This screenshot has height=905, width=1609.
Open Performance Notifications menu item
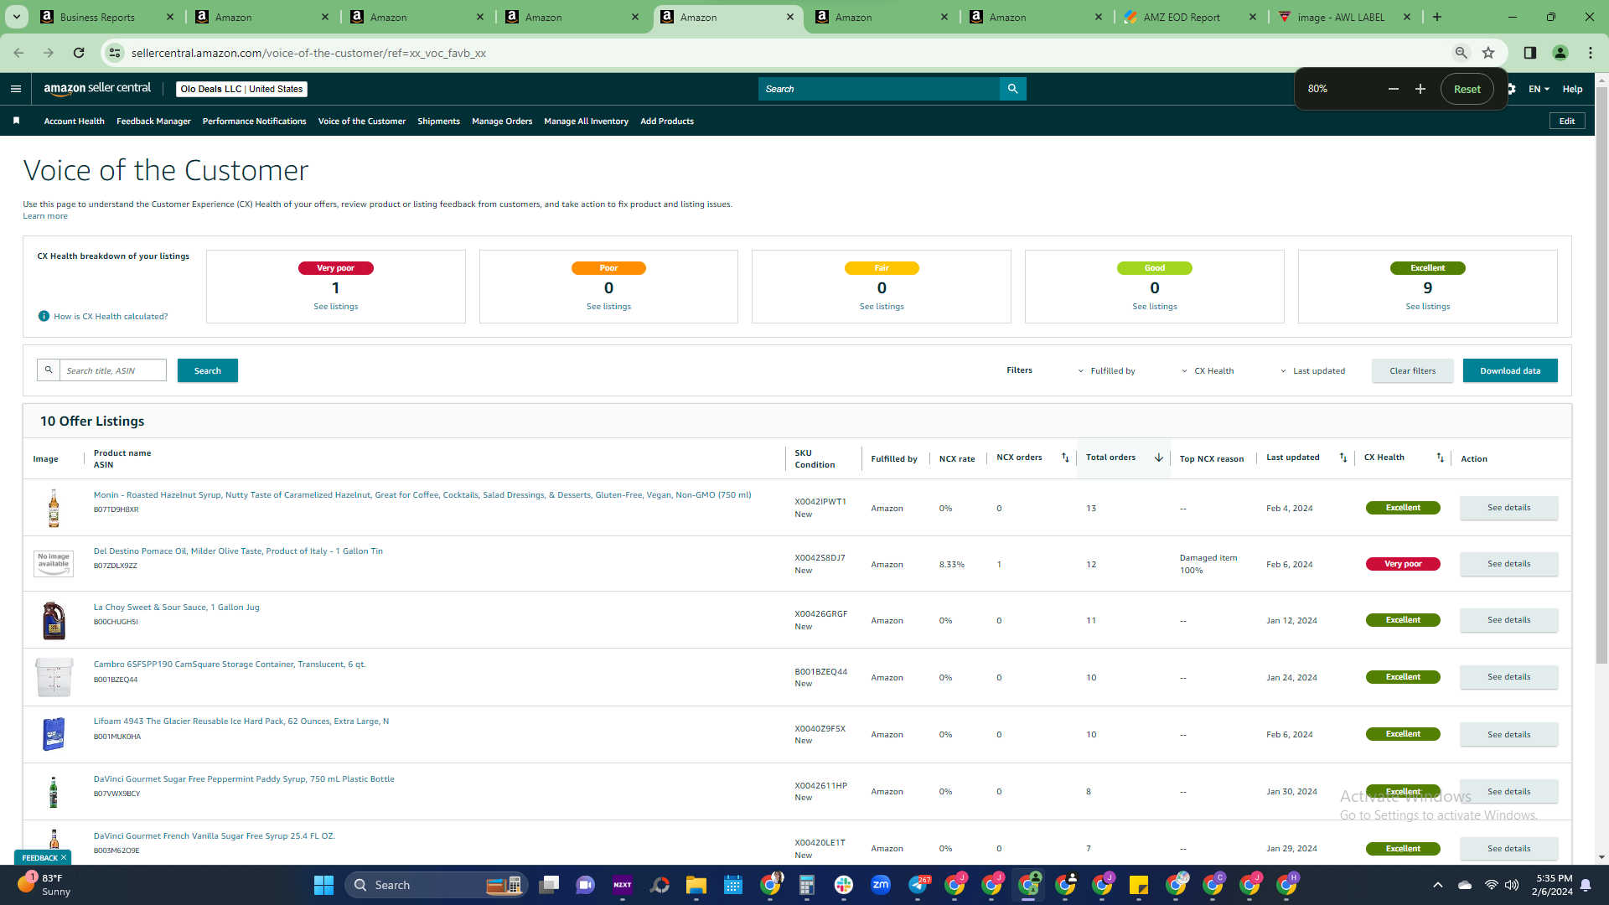[255, 122]
